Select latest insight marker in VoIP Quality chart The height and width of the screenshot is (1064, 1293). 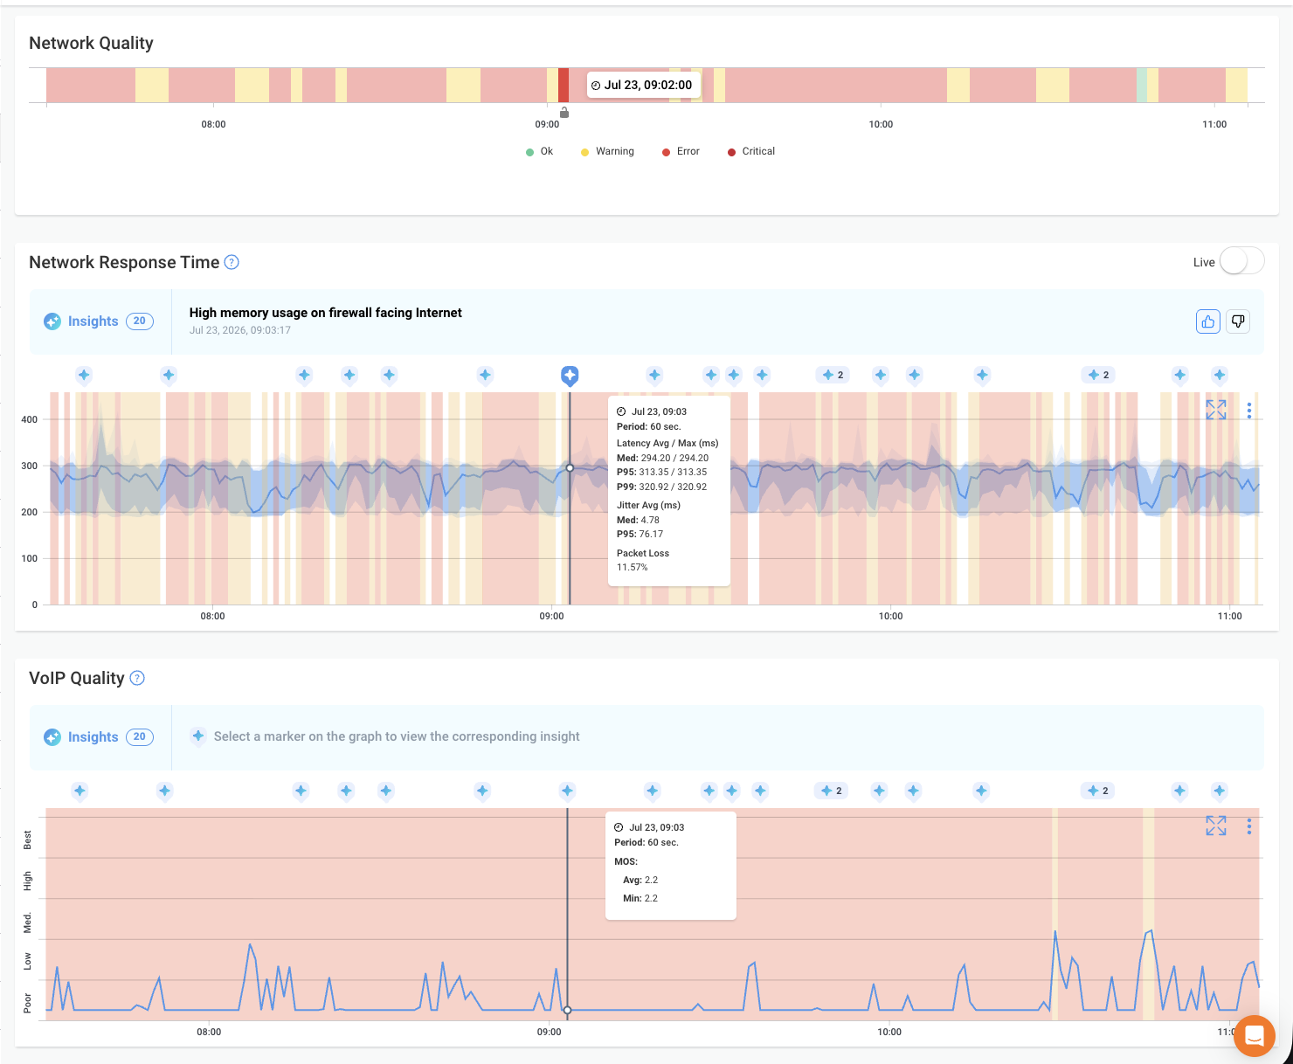tap(1219, 791)
